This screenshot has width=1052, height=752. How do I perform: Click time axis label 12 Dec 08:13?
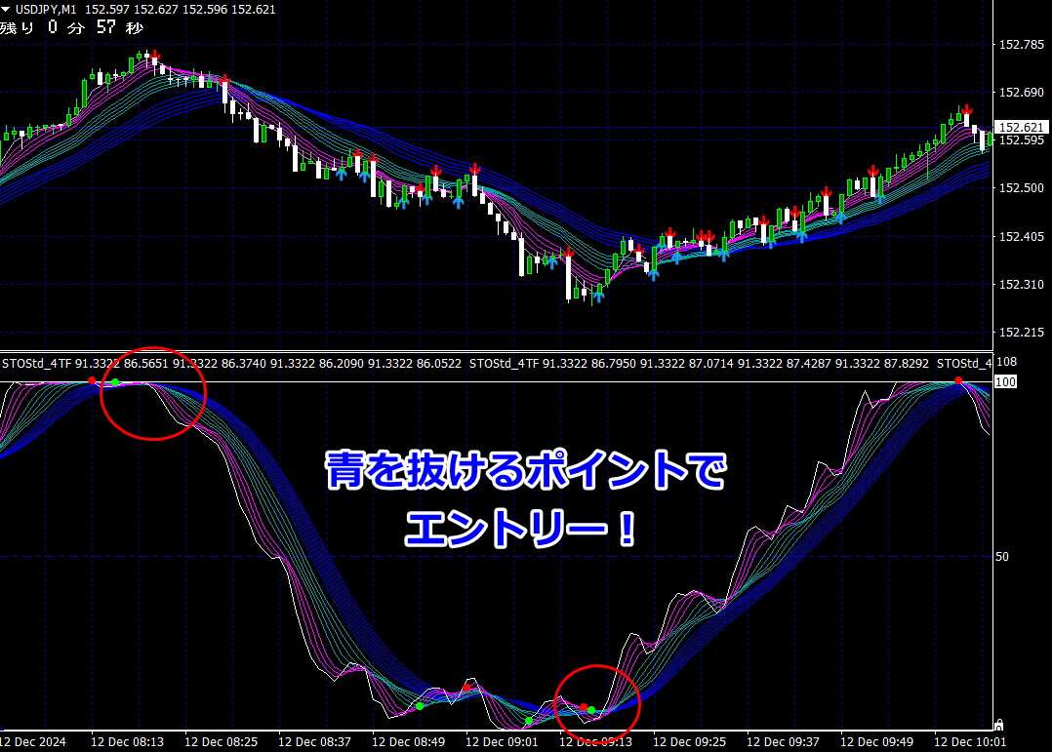click(x=128, y=742)
